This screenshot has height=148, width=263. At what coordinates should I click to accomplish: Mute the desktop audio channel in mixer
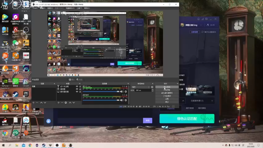click(122, 100)
